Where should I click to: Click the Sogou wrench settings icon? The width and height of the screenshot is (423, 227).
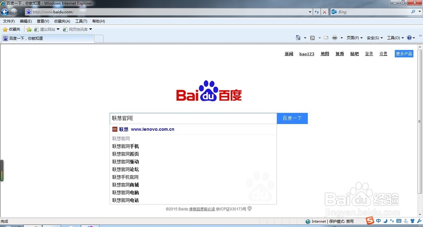click(419, 221)
